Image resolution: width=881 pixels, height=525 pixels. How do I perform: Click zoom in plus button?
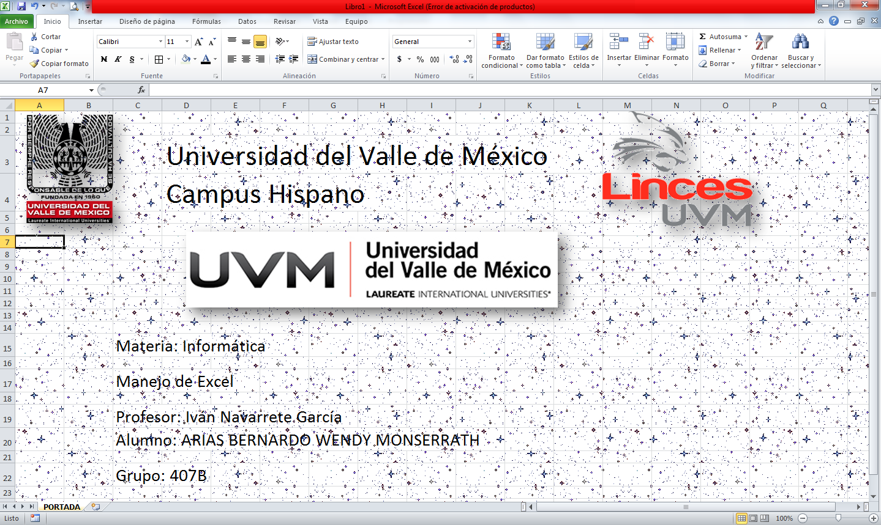click(x=874, y=518)
